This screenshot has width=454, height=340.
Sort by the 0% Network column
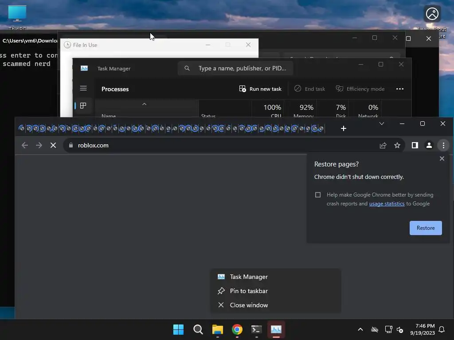pos(365,109)
